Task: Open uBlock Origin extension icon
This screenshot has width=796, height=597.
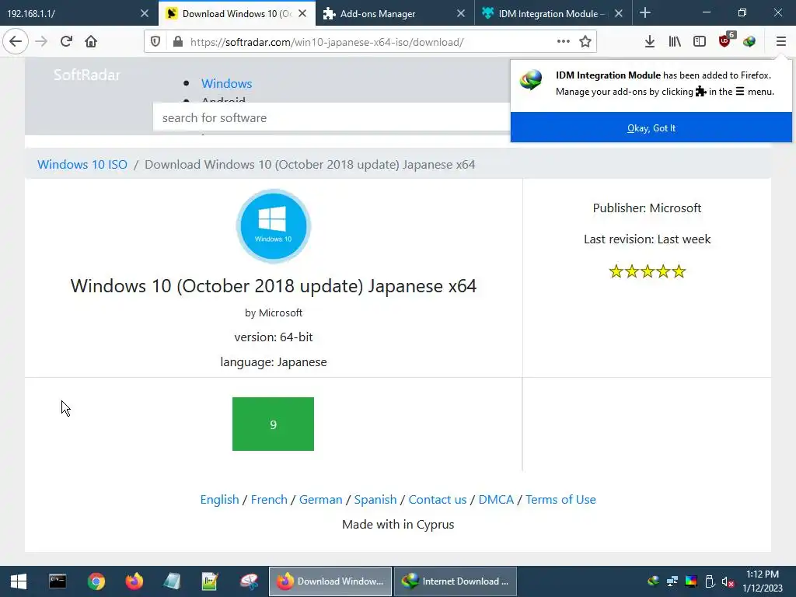Action: [725, 40]
